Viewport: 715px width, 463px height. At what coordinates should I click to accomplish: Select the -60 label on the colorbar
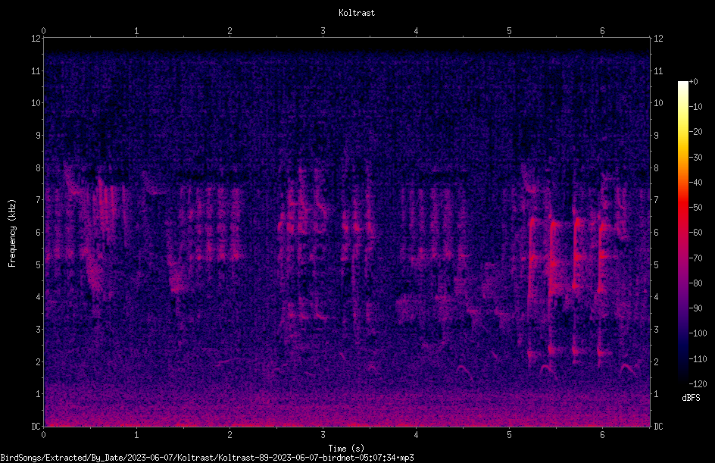[695, 233]
